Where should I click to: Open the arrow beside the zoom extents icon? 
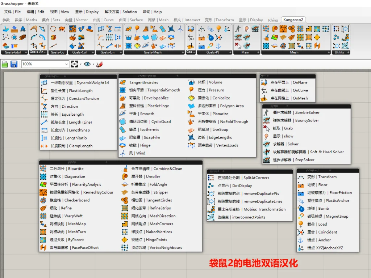click(x=81, y=64)
